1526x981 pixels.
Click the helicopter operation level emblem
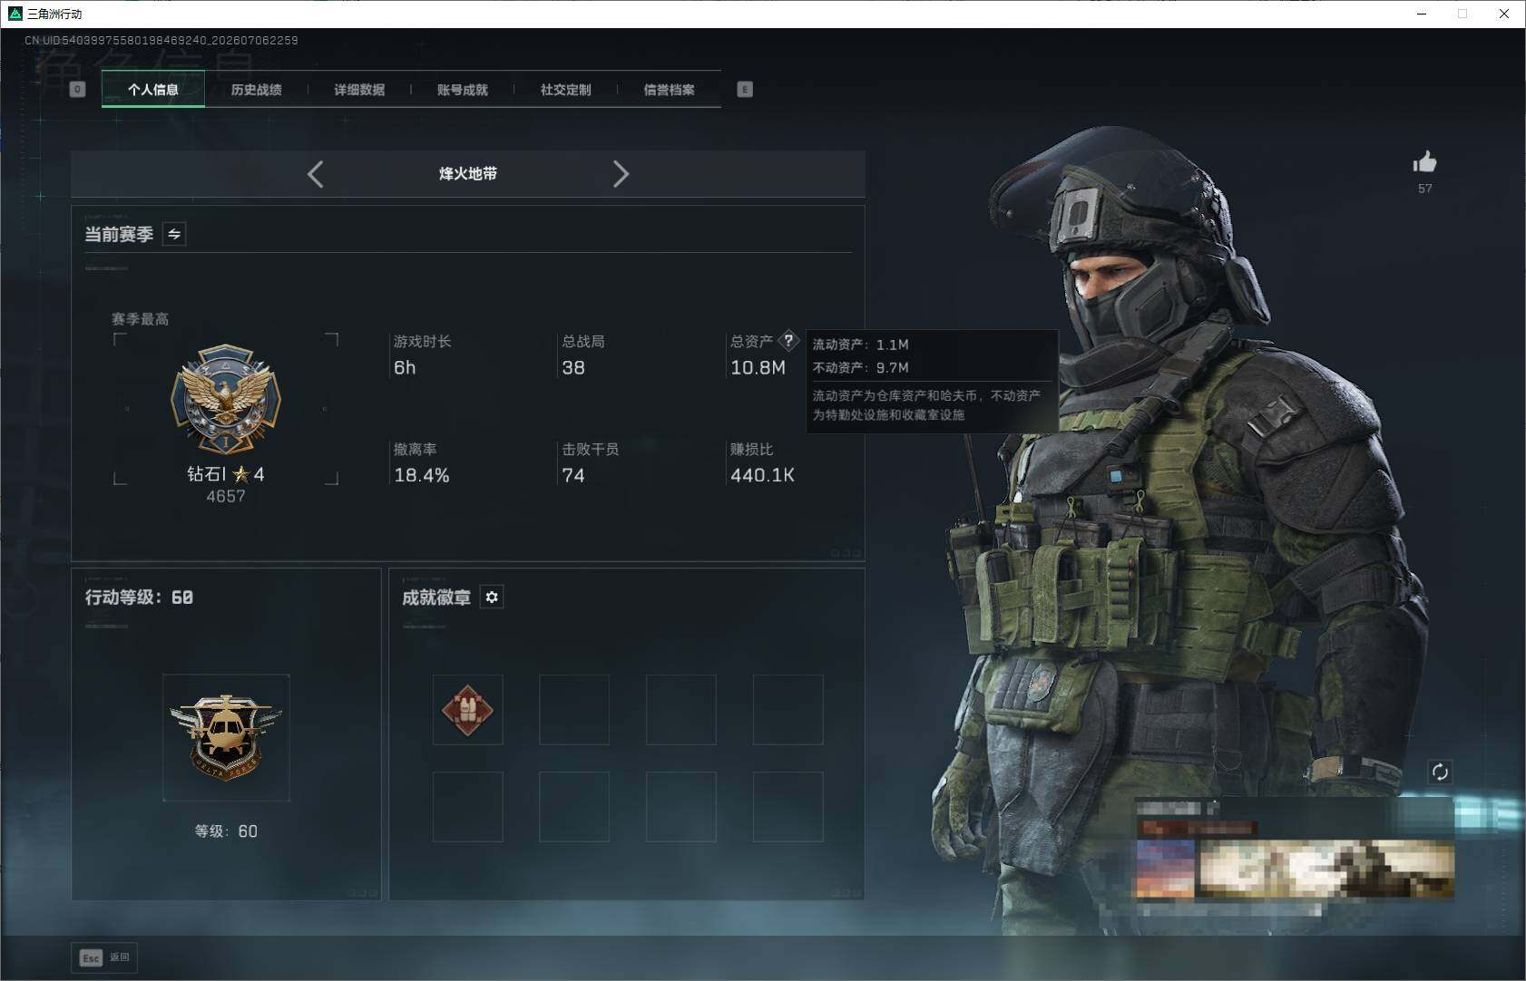point(226,737)
